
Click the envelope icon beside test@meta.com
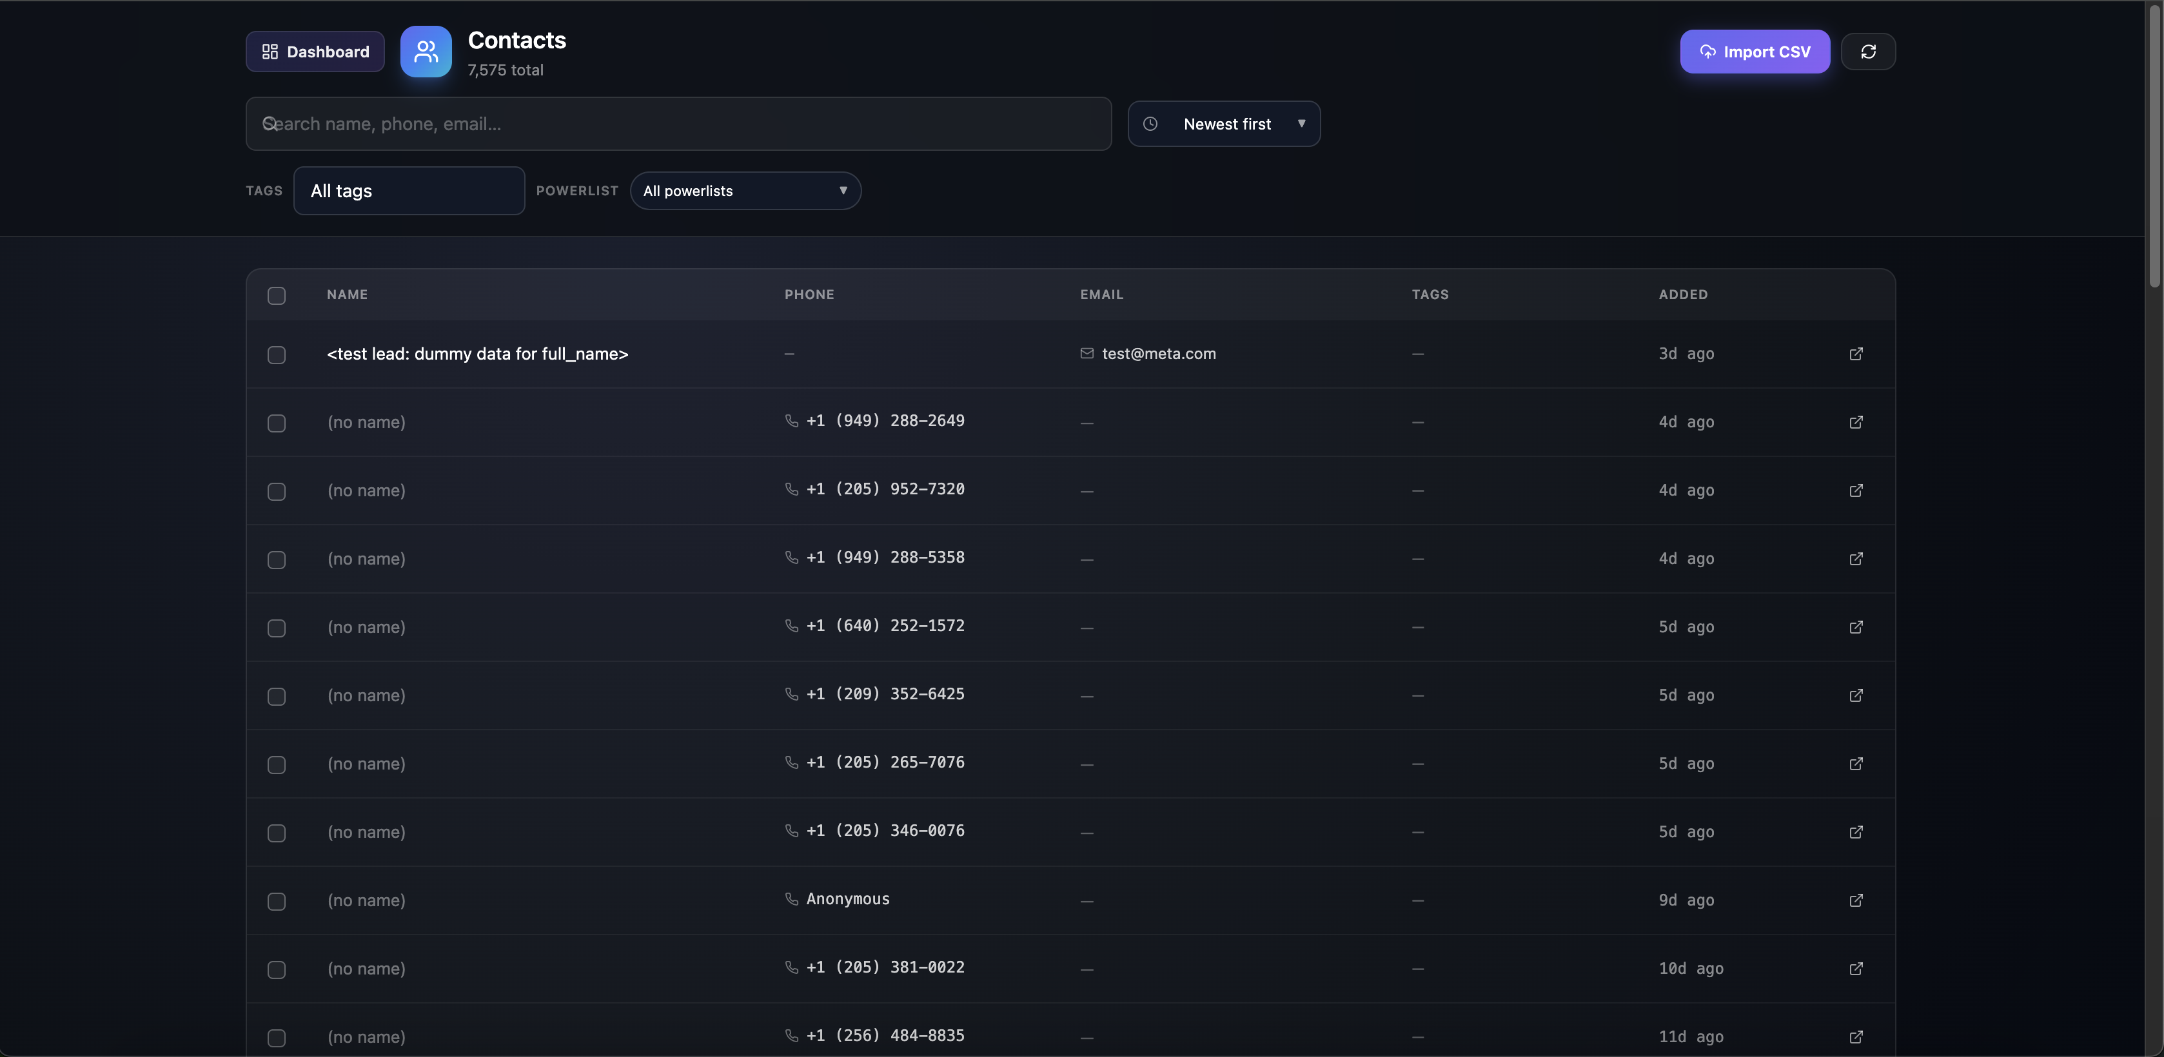1087,354
